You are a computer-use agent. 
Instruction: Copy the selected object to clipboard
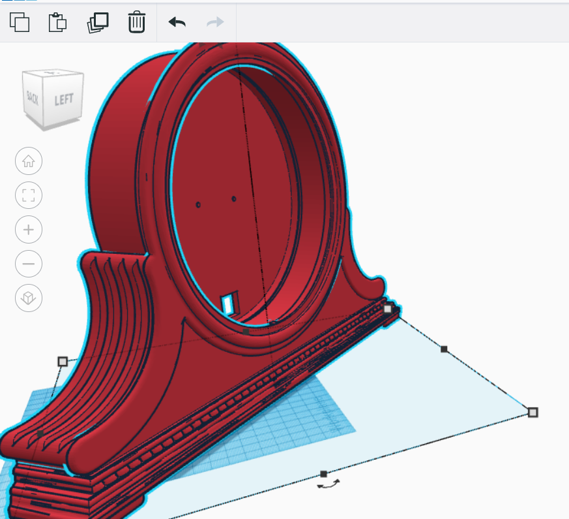[18, 22]
